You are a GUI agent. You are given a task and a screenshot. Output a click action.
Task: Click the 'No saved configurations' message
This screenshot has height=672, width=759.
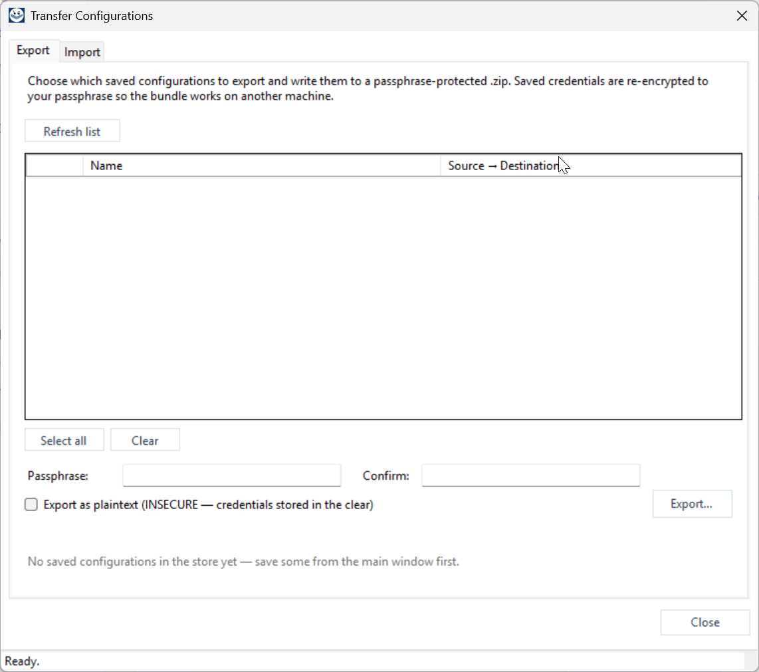pyautogui.click(x=243, y=562)
